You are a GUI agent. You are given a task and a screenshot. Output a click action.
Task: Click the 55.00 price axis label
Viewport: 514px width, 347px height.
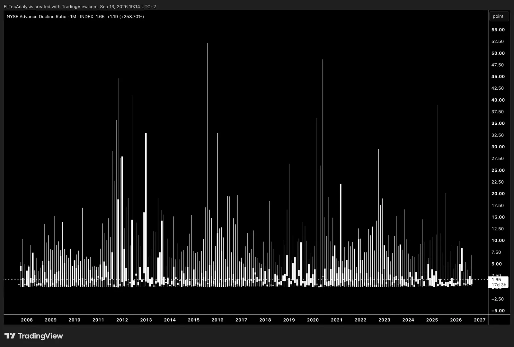(x=498, y=30)
